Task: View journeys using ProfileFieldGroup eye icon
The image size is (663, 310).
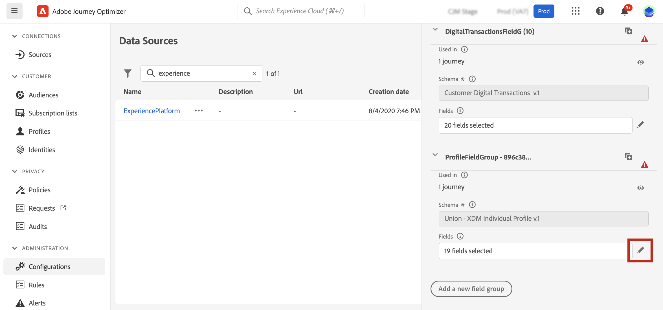Action: pos(640,188)
